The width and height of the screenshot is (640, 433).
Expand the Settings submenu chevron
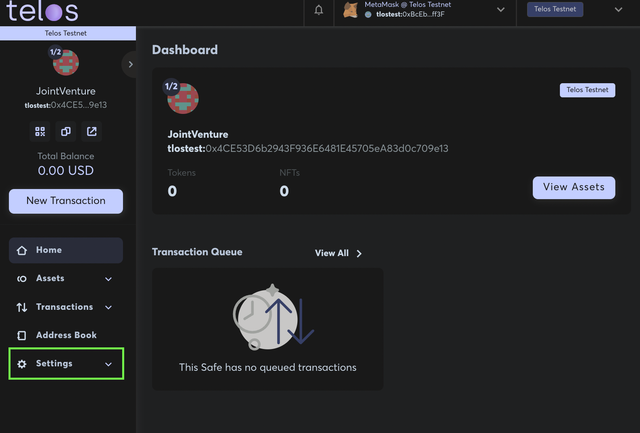[108, 364]
